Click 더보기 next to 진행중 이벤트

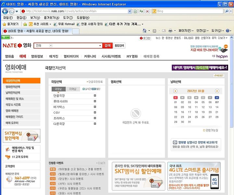101,163
